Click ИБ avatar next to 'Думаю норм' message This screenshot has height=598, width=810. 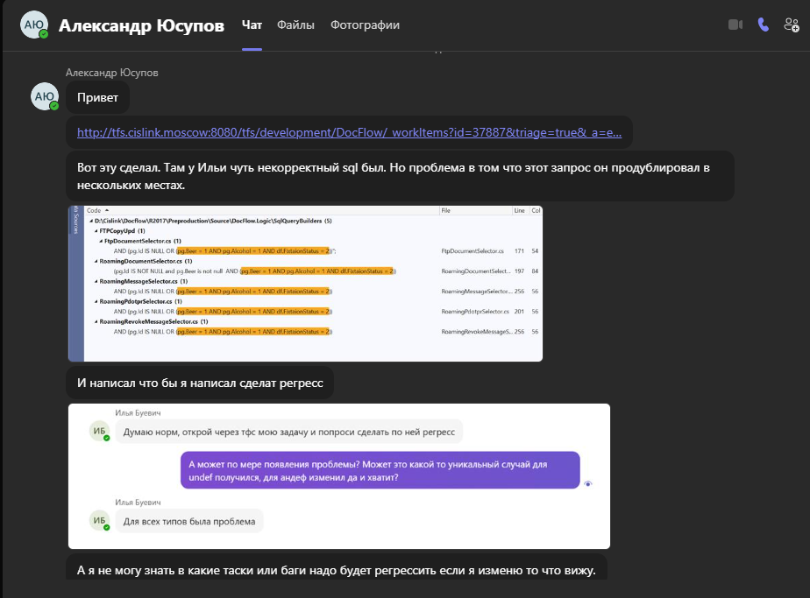[100, 431]
